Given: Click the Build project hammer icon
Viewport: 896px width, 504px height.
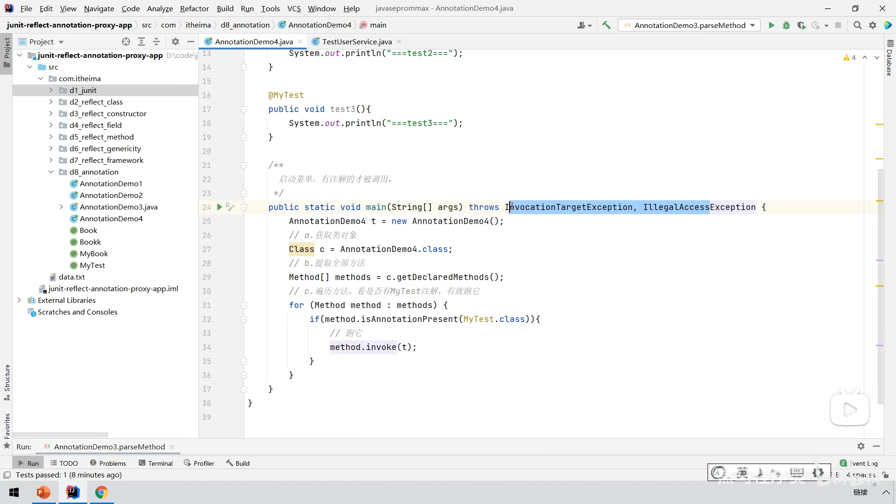Looking at the screenshot, I should (606, 25).
